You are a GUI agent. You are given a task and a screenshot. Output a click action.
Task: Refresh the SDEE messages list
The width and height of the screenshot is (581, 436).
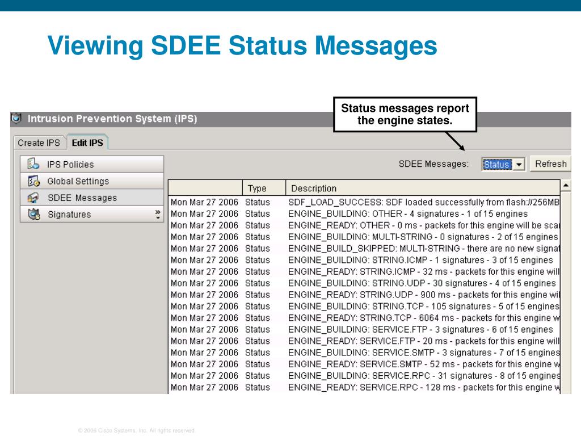click(550, 163)
